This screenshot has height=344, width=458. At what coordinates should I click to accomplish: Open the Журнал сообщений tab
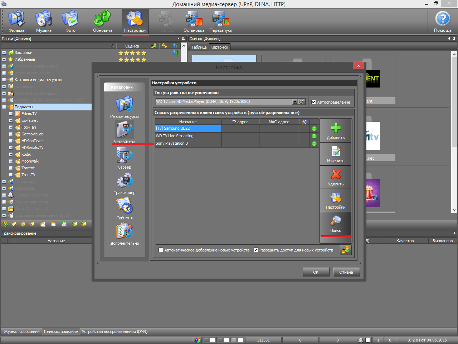pos(21,331)
